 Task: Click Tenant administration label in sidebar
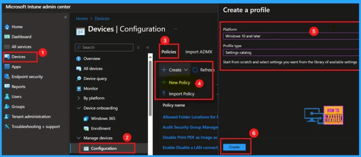point(31,117)
